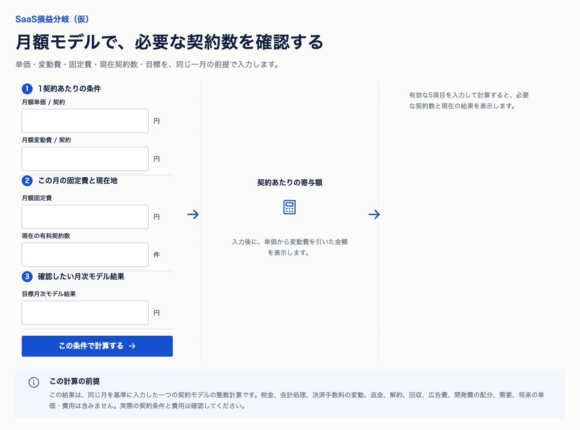The width and height of the screenshot is (580, 430).
Task: Click the この条件で計算する button
Action: 97,346
